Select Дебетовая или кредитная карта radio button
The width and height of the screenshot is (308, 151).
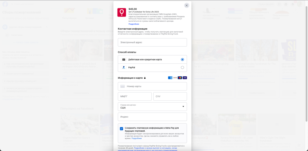(x=182, y=59)
